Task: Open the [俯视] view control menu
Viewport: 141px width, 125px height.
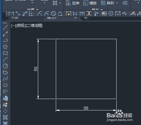Action: (x=21, y=26)
